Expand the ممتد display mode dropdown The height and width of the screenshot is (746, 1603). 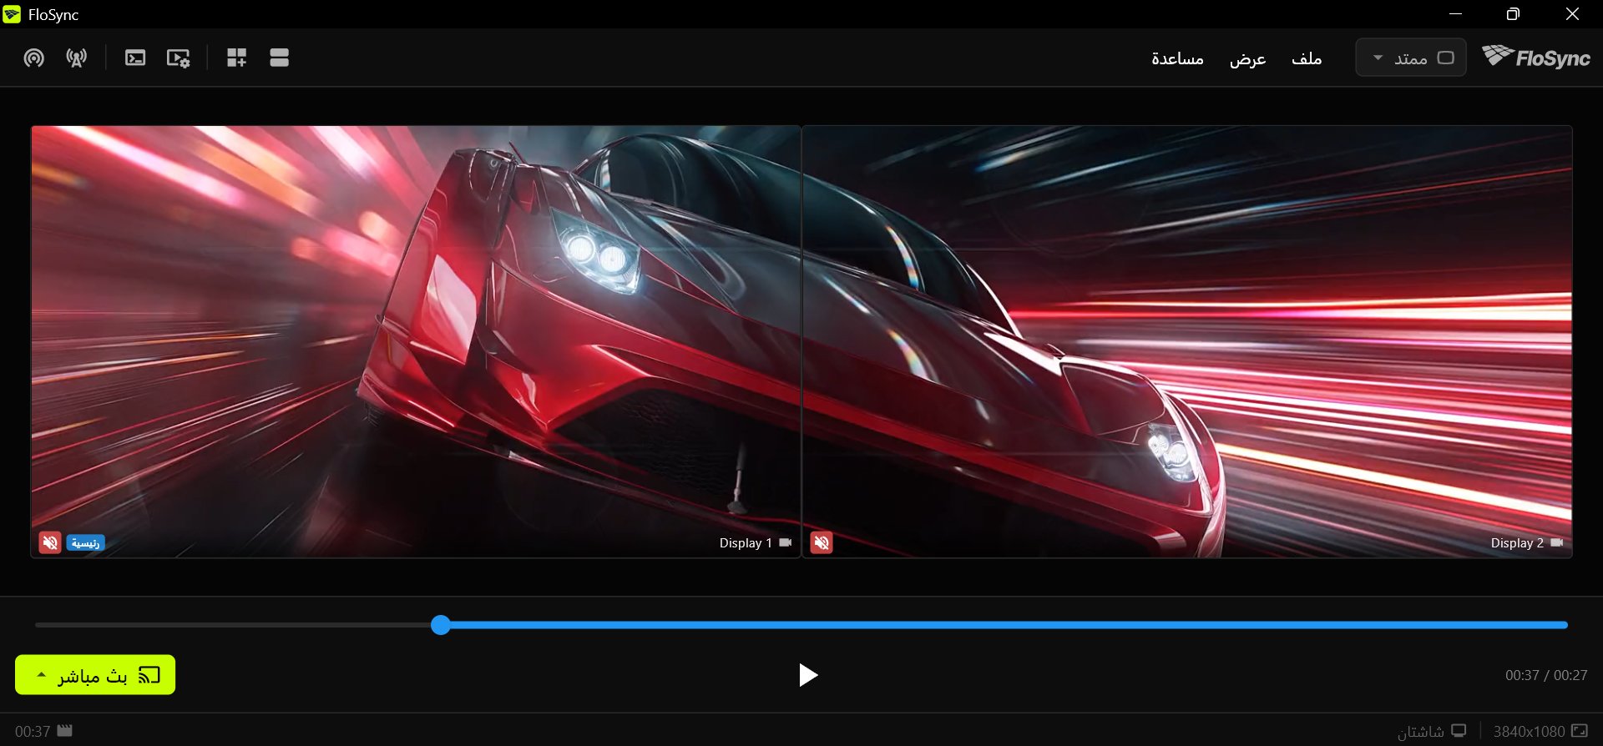(x=1411, y=58)
